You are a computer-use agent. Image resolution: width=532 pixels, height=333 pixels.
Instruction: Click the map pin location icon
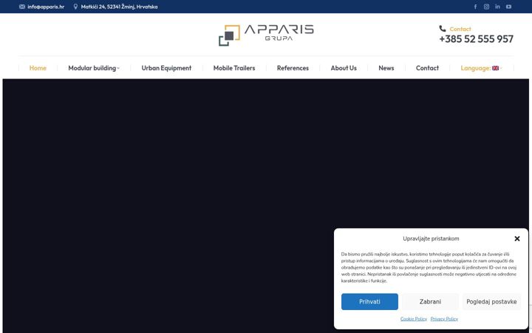tap(75, 7)
